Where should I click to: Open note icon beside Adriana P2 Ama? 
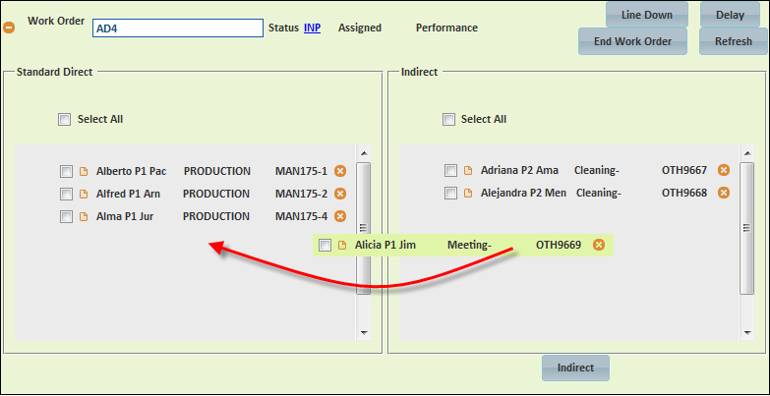(468, 170)
